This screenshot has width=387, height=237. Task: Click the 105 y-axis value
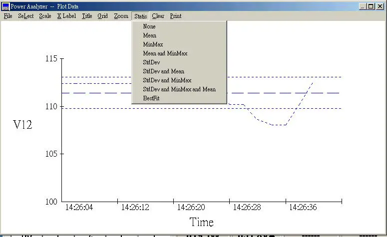[x=51, y=154]
